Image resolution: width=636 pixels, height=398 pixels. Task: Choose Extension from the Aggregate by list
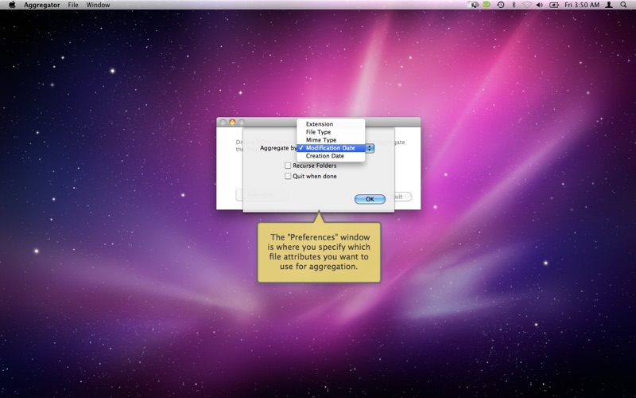[x=331, y=124]
